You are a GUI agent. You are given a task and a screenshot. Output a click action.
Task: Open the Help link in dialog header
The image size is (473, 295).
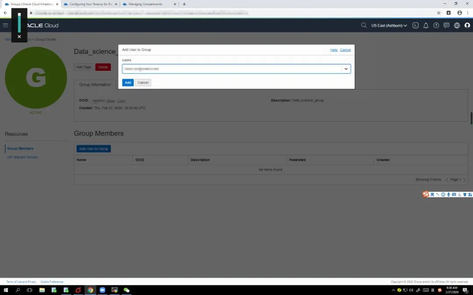click(334, 50)
